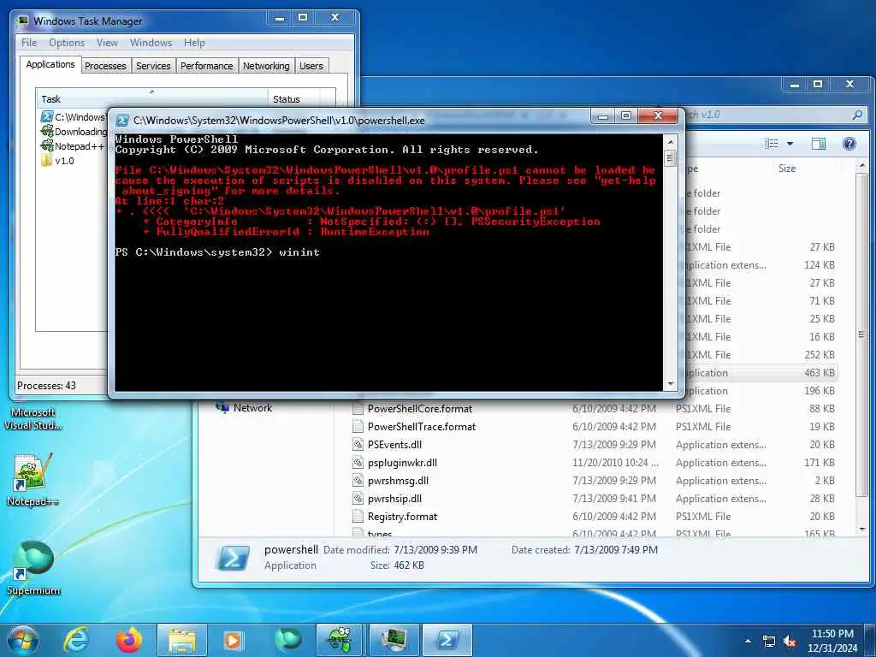Image resolution: width=876 pixels, height=657 pixels.
Task: Select the pwrshmsg.dll file icon
Action: pos(358,480)
